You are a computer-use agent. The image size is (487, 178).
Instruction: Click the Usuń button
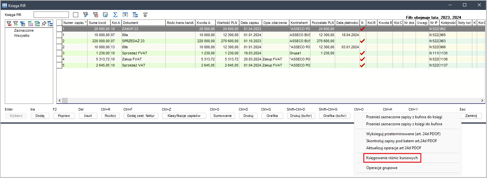point(88,116)
